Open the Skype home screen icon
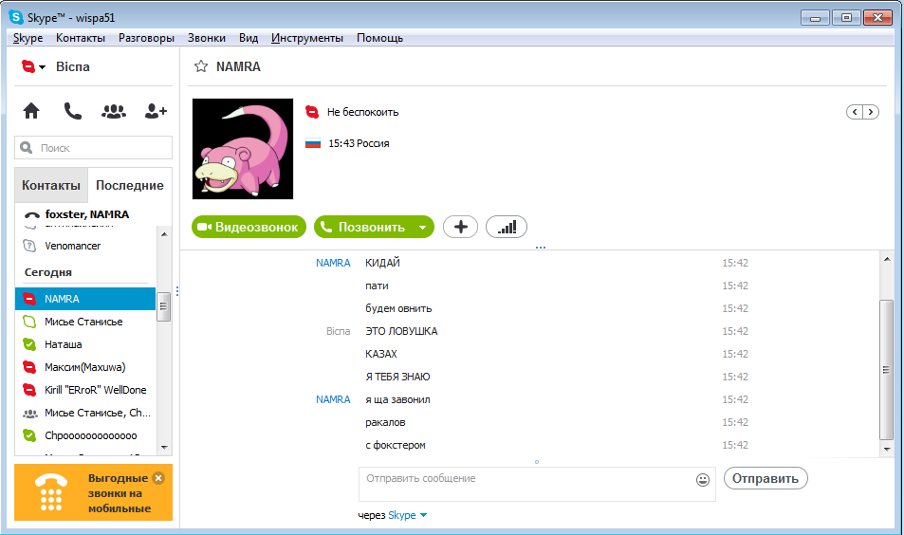 point(31,111)
